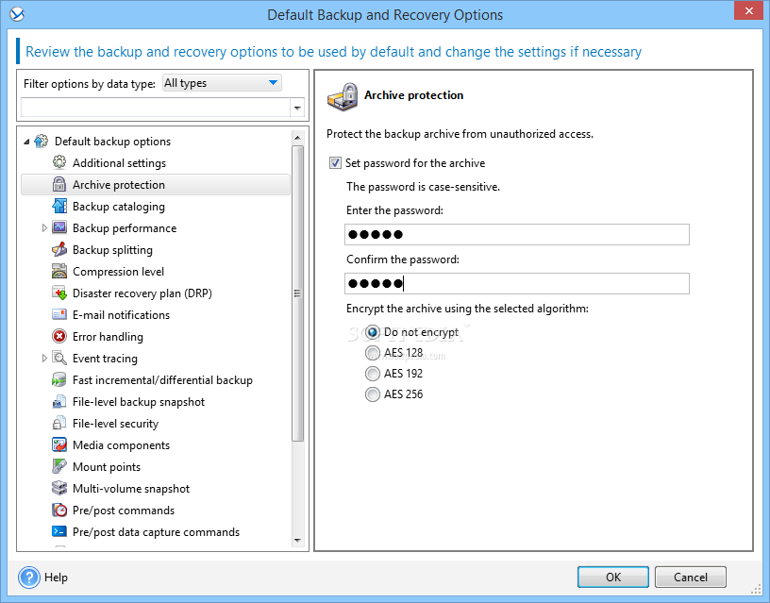Click the options filter search field
This screenshot has width=770, height=603.
pos(156,108)
